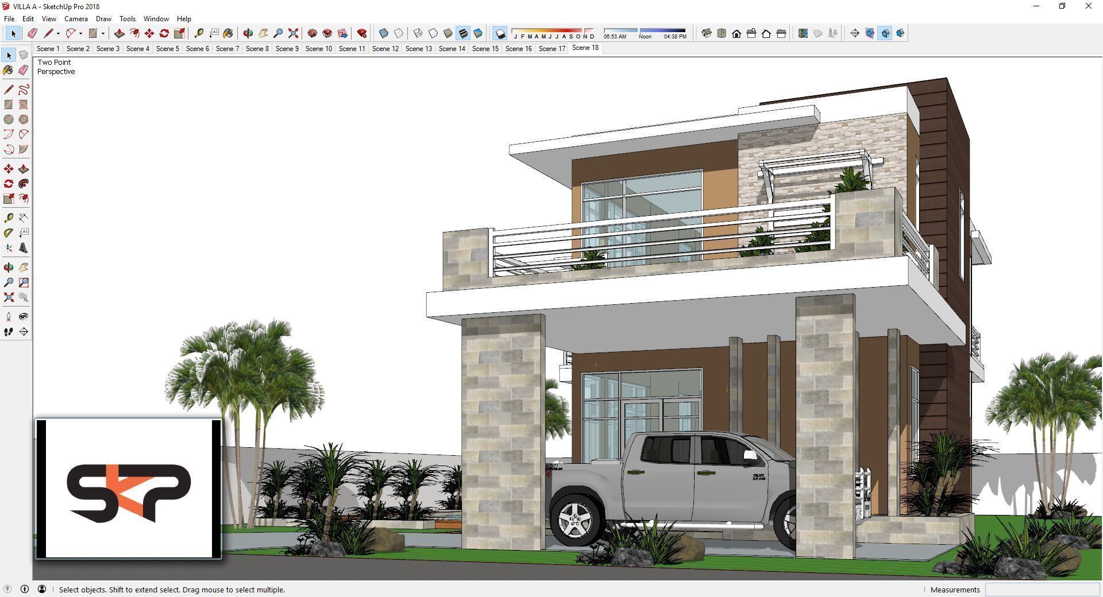Switch to the Scene 10 tab

[319, 49]
